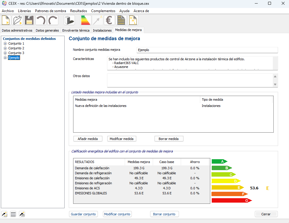Click the Nombre conjunto medidas mejora field
This screenshot has width=289, height=223.
coord(207,50)
